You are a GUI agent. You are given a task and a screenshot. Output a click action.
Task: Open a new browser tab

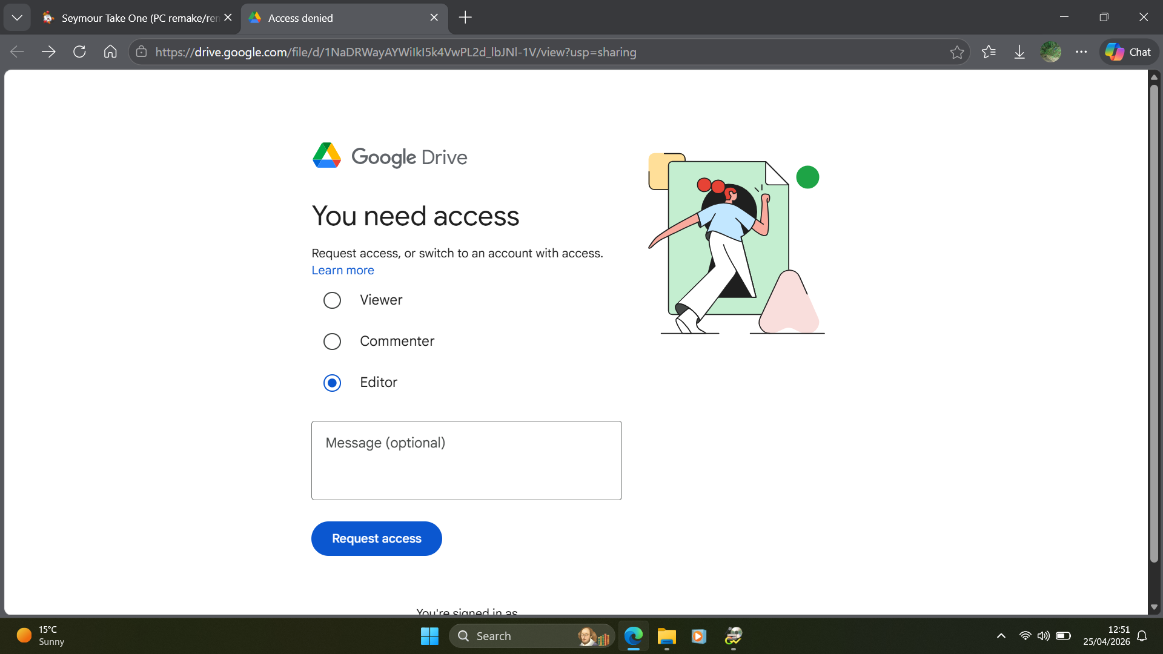pyautogui.click(x=465, y=18)
